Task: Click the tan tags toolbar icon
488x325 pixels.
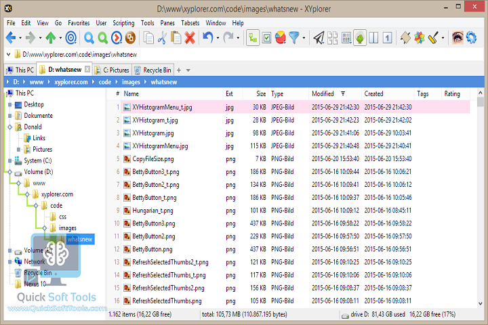Action: 405,38
